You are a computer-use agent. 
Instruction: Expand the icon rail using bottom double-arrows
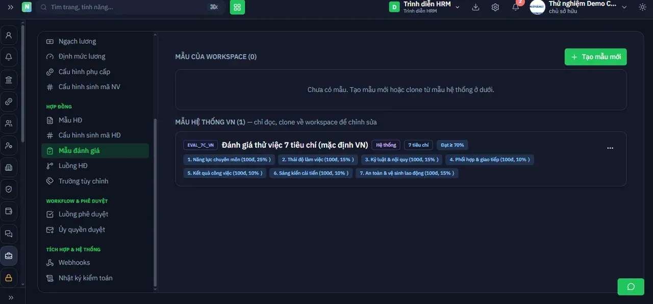pos(11,297)
